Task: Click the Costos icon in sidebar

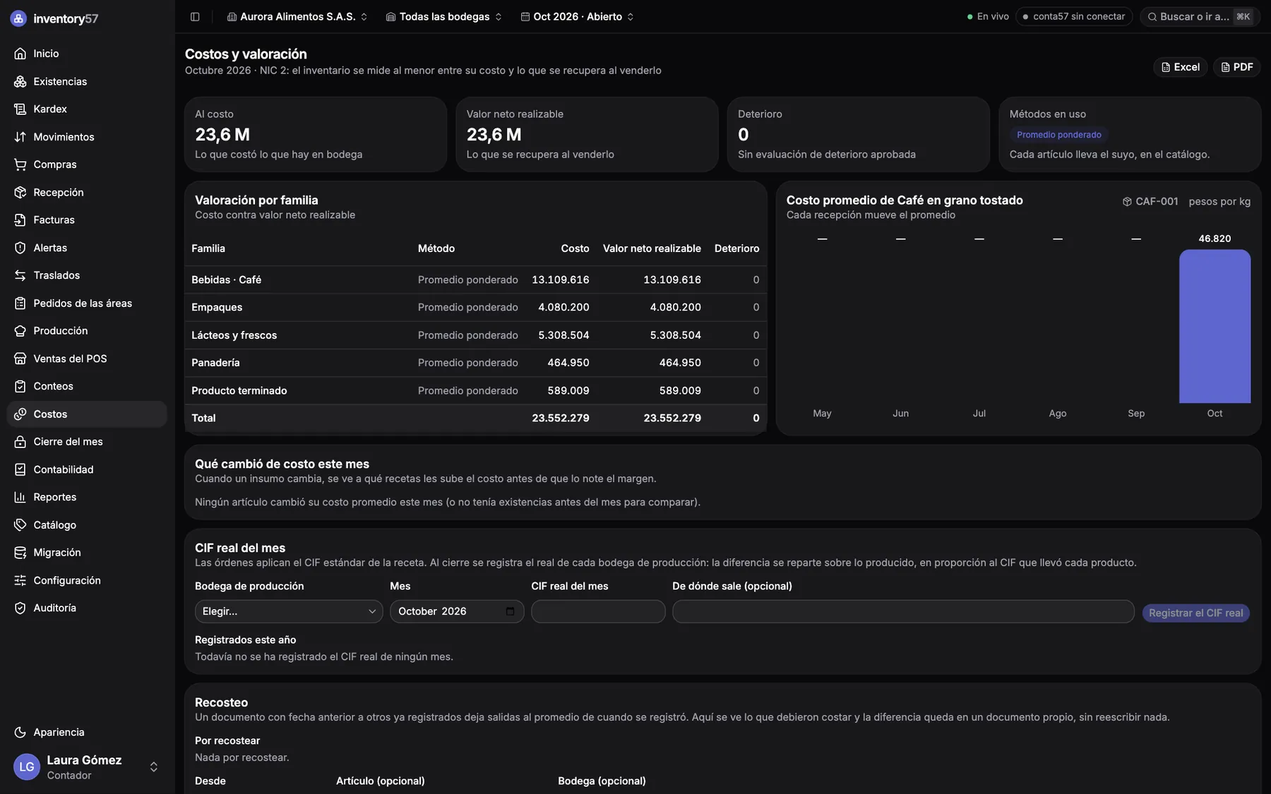Action: coord(20,414)
